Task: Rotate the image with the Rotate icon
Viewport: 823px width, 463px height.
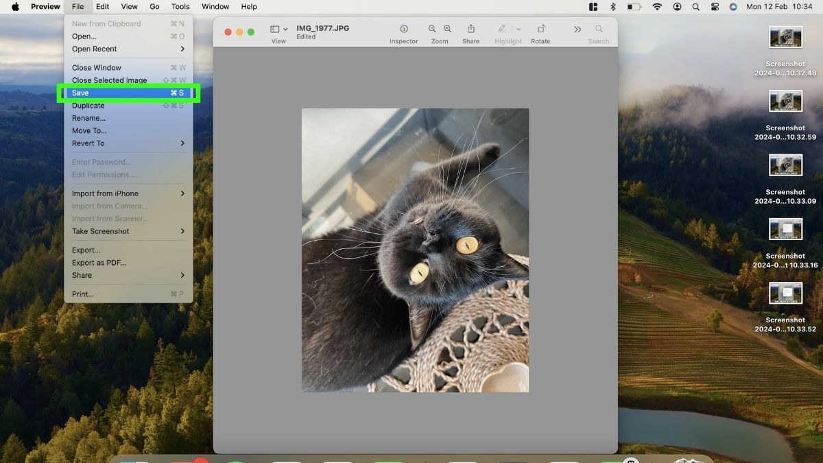Action: [541, 29]
